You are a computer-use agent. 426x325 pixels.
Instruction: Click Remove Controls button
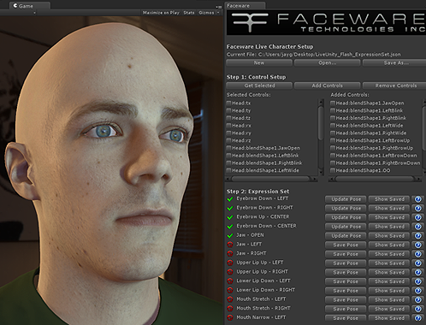(394, 86)
